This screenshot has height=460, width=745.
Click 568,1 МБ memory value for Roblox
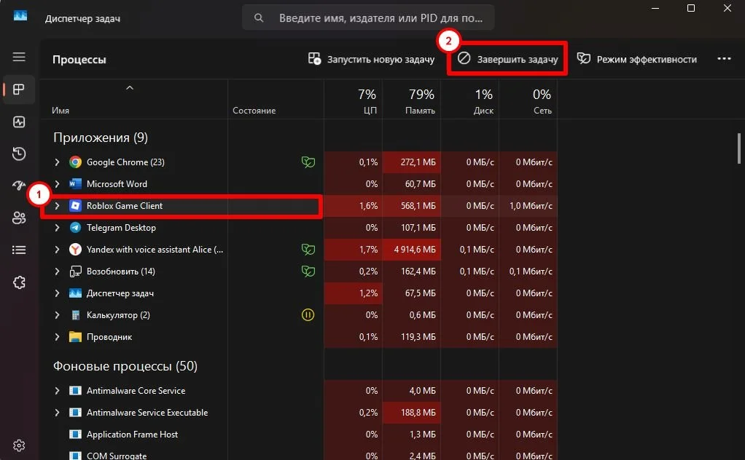[x=418, y=206]
